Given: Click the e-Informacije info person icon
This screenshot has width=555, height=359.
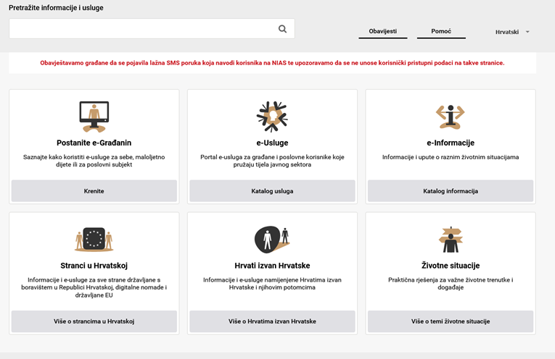Looking at the screenshot, I should pyautogui.click(x=450, y=116).
